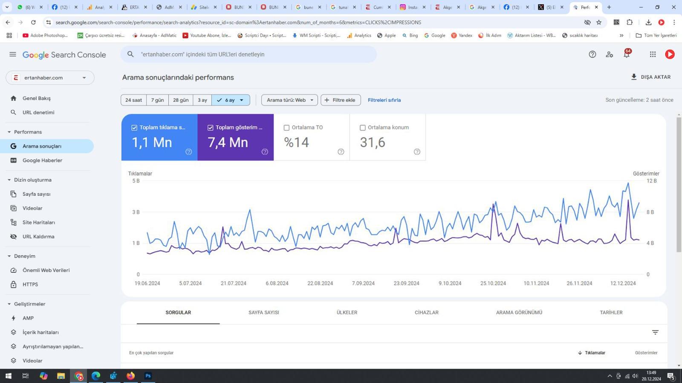Open the help question mark icon
682x383 pixels.
pos(592,54)
